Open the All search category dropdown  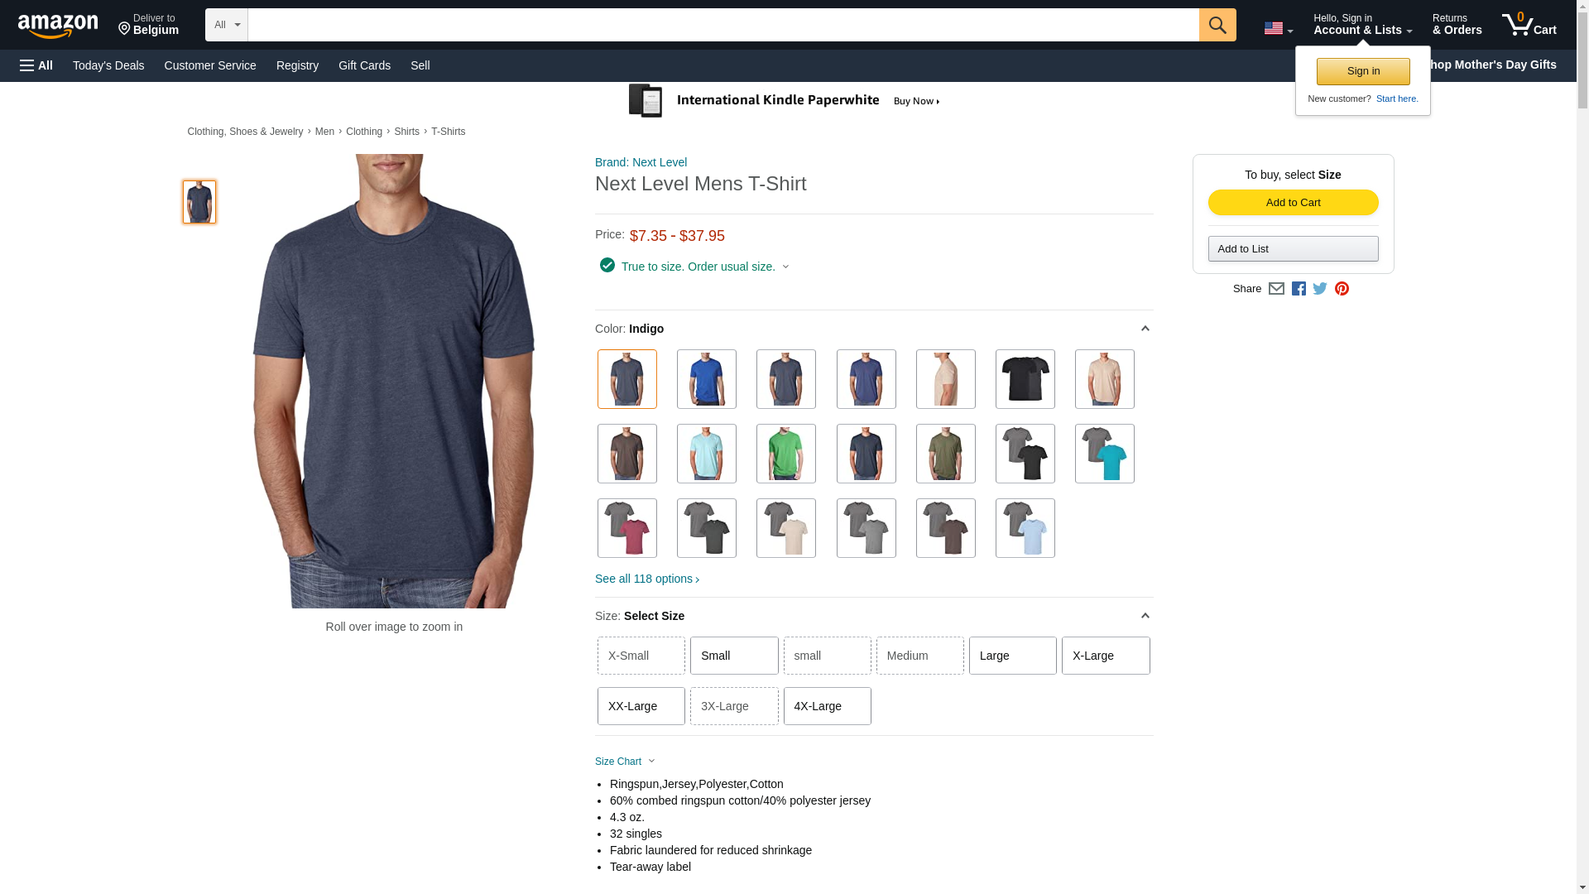point(227,25)
